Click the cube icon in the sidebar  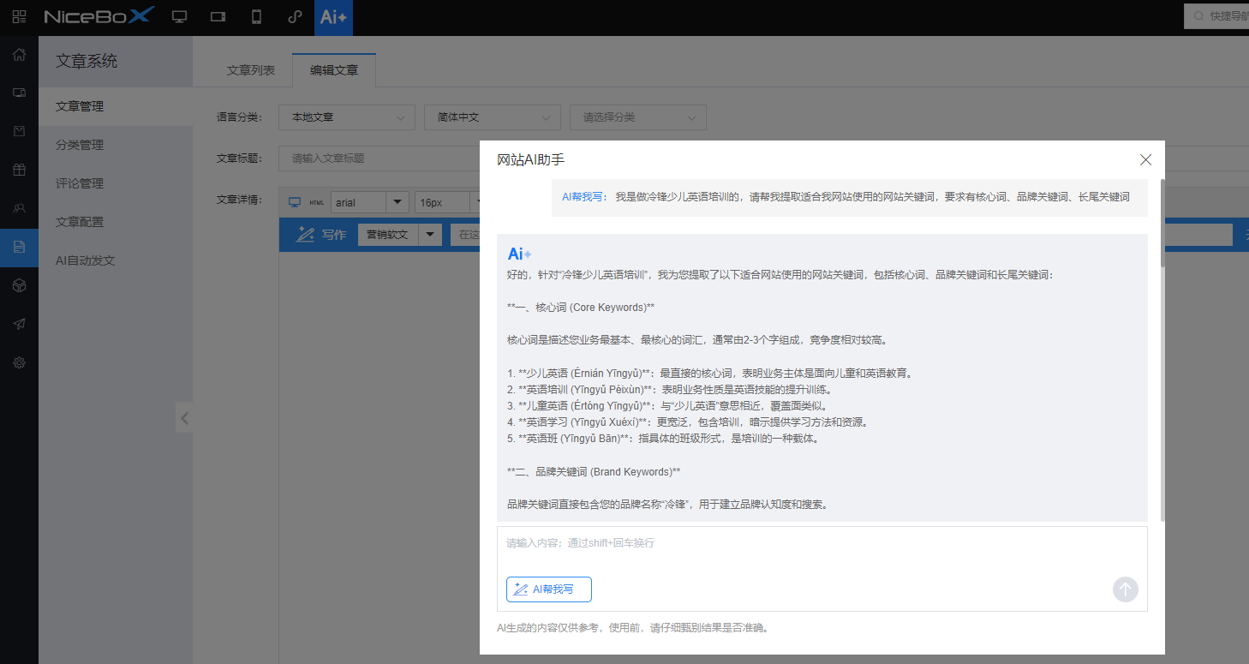coord(19,285)
